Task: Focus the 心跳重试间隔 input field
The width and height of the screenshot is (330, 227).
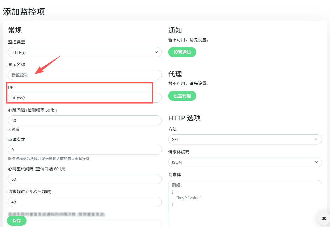Action: point(85,179)
